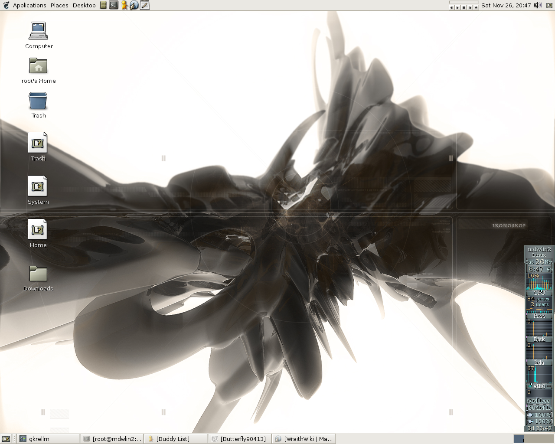
Task: Switch to the Buddy List window
Action: [x=176, y=439]
